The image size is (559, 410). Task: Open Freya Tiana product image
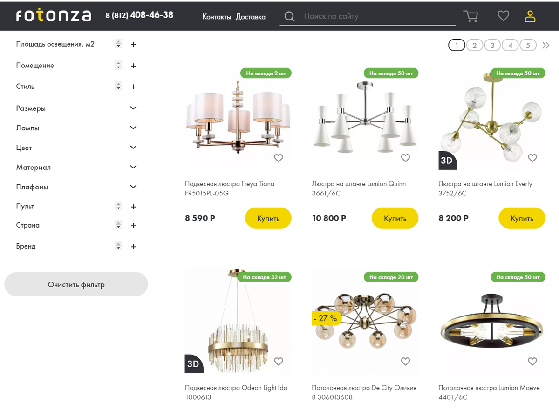click(x=238, y=116)
